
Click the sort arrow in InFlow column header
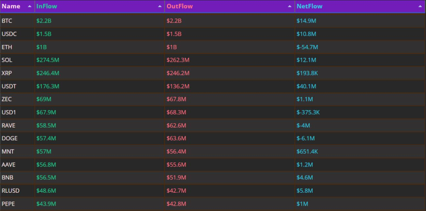tap(160, 7)
